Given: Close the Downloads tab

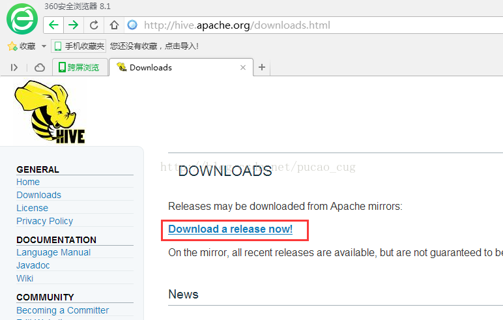Looking at the screenshot, I should point(243,67).
